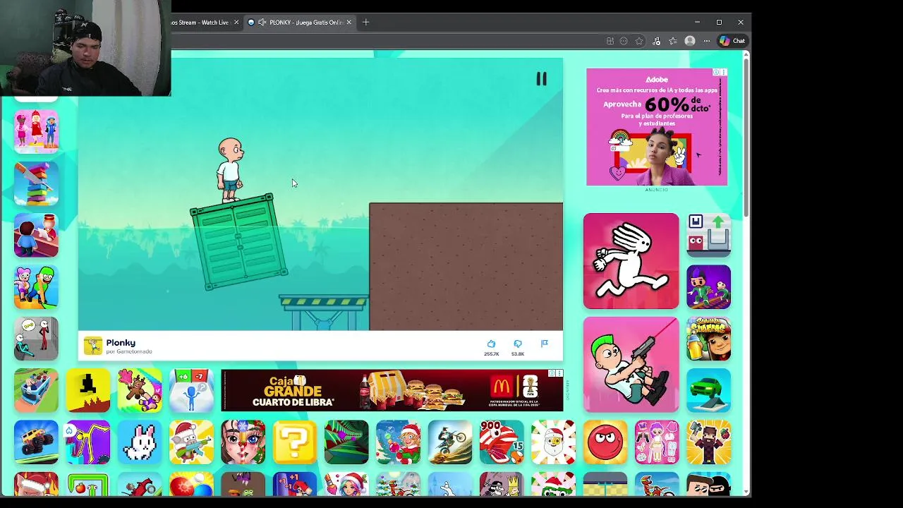Open the red ball game icon
The height and width of the screenshot is (508, 903).
(x=605, y=442)
